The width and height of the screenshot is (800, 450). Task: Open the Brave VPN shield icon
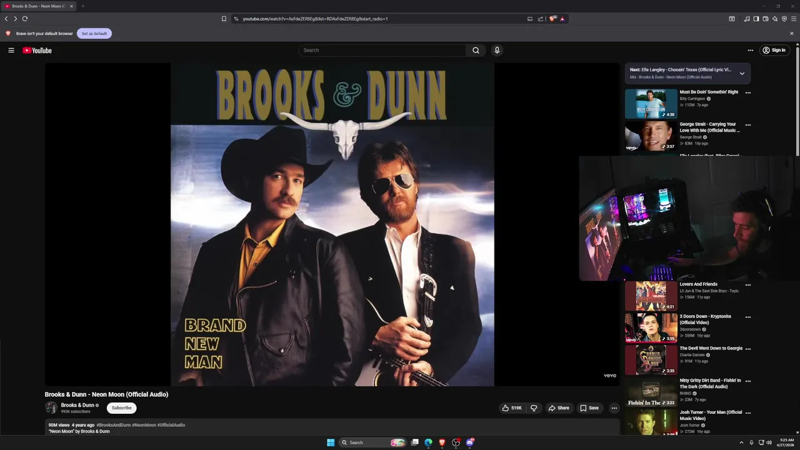click(784, 19)
